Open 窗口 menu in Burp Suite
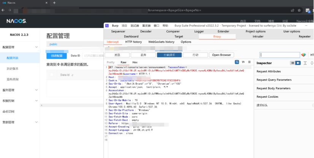Screen dimensions: 314x158 [156, 25]
